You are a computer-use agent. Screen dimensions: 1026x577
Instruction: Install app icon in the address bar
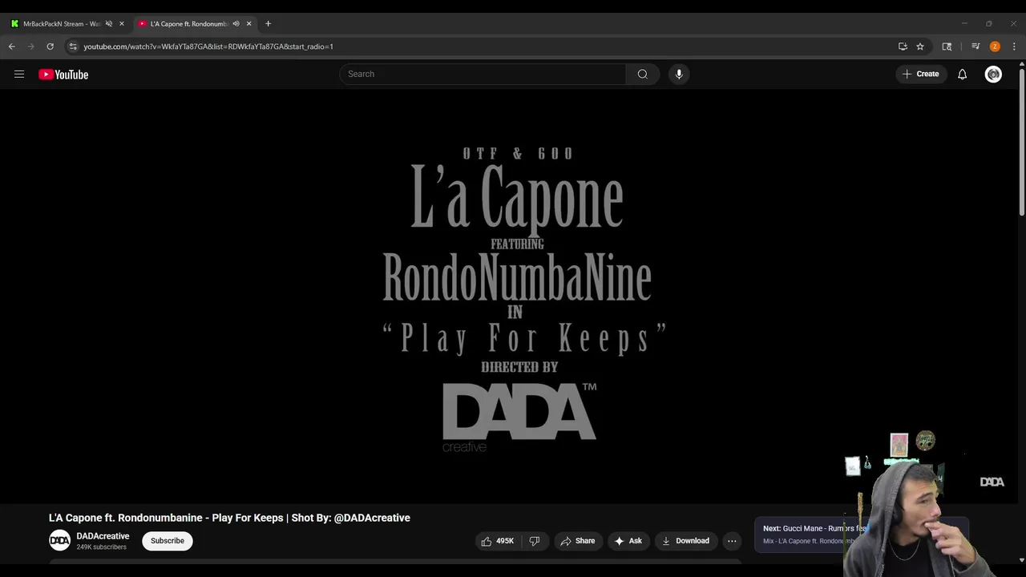pyautogui.click(x=903, y=46)
